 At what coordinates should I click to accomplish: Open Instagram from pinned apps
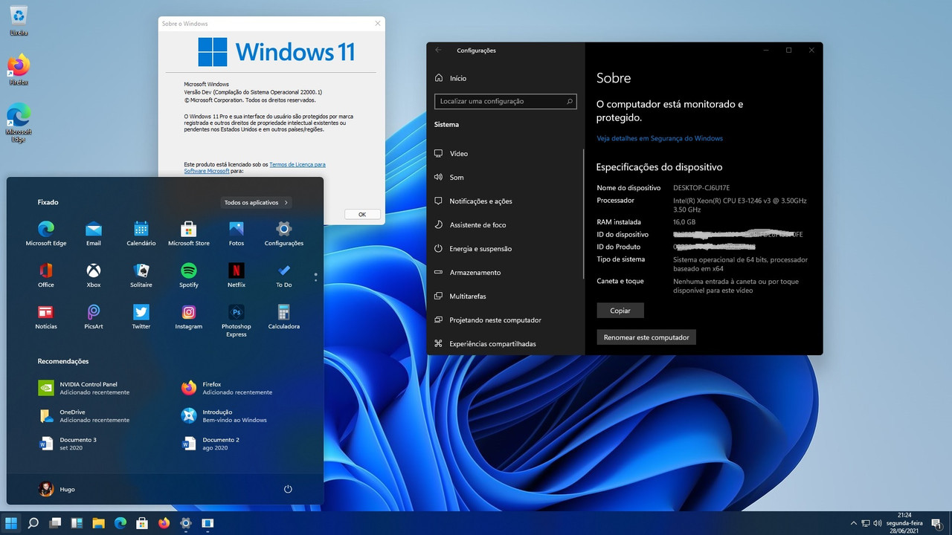(189, 317)
